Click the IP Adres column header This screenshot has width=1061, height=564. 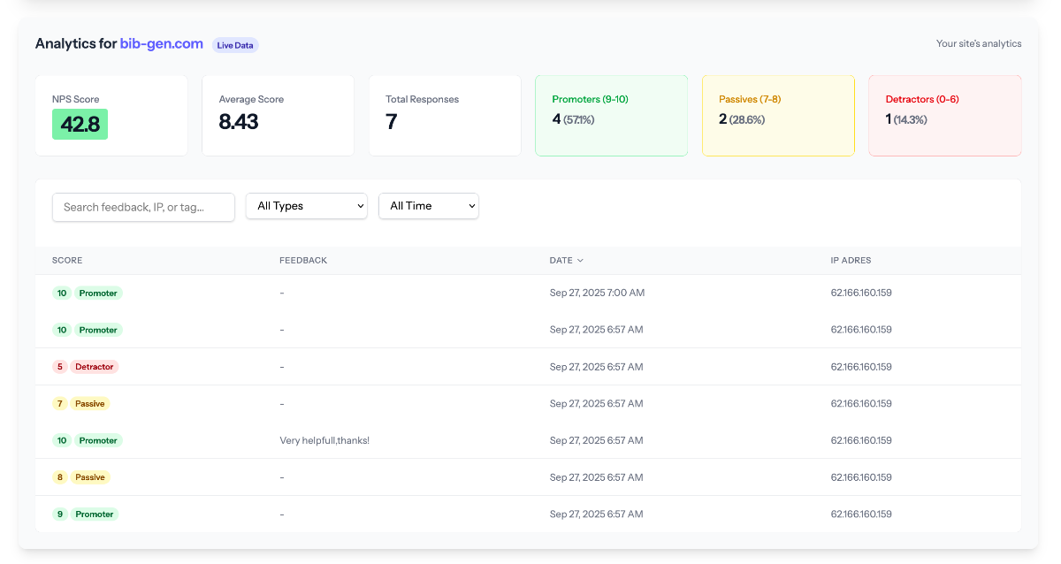[x=851, y=261]
